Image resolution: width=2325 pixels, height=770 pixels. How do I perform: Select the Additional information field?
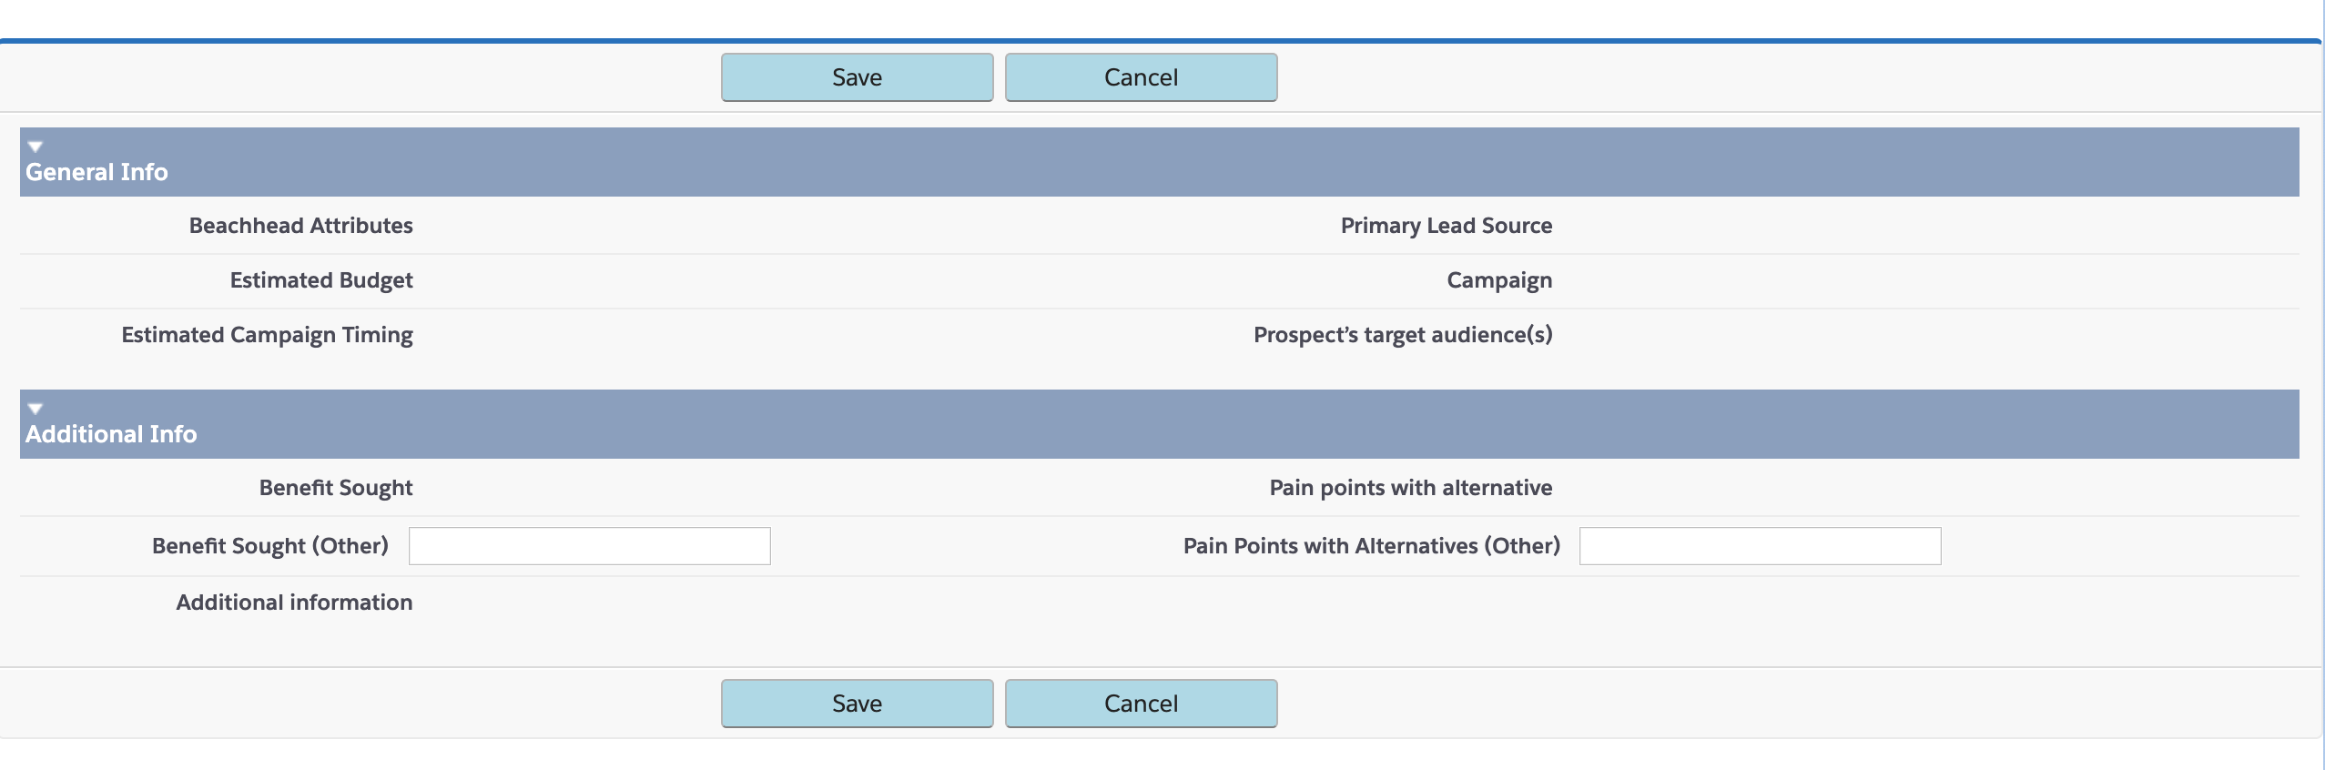click(x=294, y=602)
